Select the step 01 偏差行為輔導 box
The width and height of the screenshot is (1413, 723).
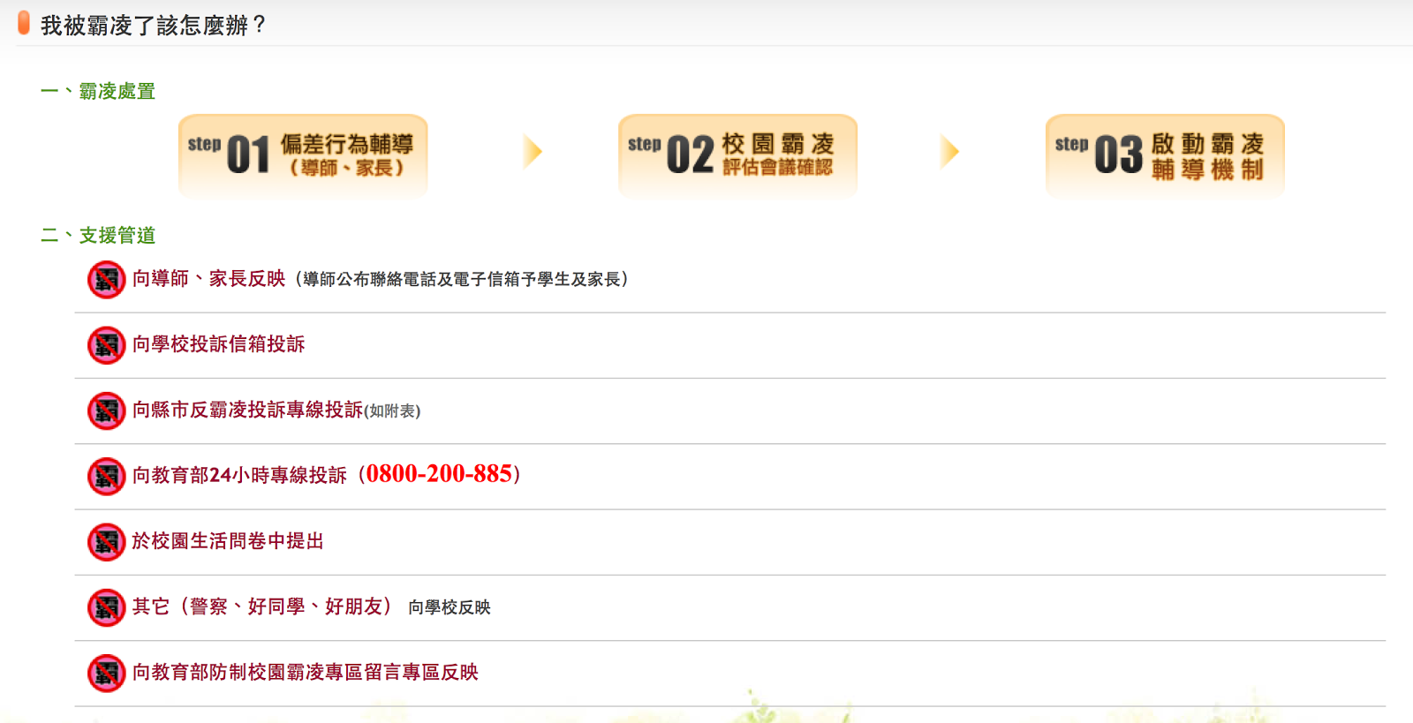pos(303,155)
